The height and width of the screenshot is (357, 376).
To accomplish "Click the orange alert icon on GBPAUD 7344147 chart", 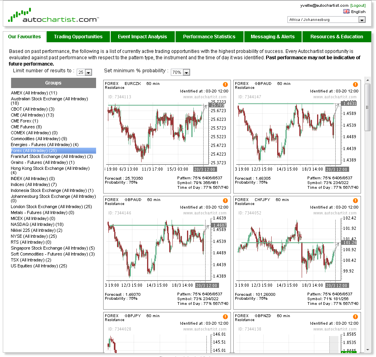I will [x=355, y=85].
